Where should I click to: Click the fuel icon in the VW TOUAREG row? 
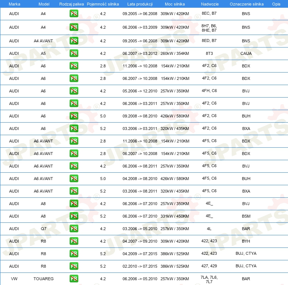pos(74,278)
